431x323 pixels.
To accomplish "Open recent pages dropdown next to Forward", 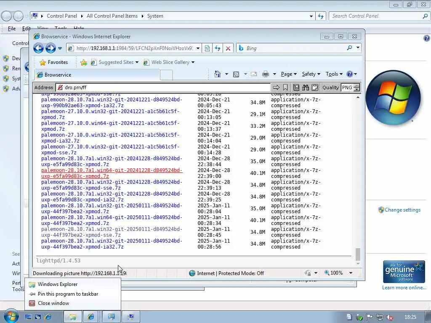I will 60,49.
